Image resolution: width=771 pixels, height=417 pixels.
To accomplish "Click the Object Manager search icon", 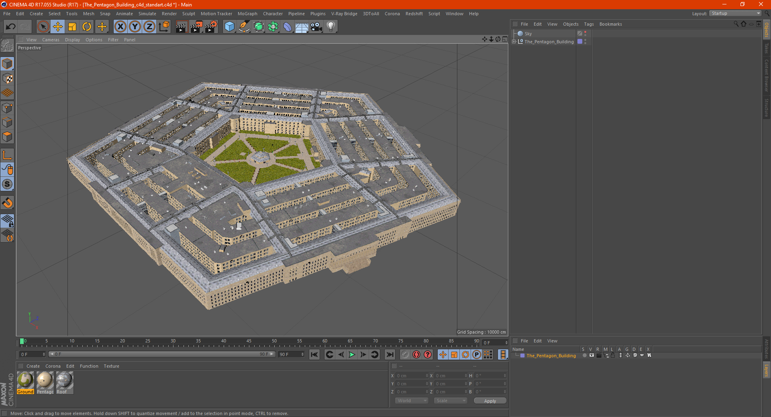I will pyautogui.click(x=736, y=24).
